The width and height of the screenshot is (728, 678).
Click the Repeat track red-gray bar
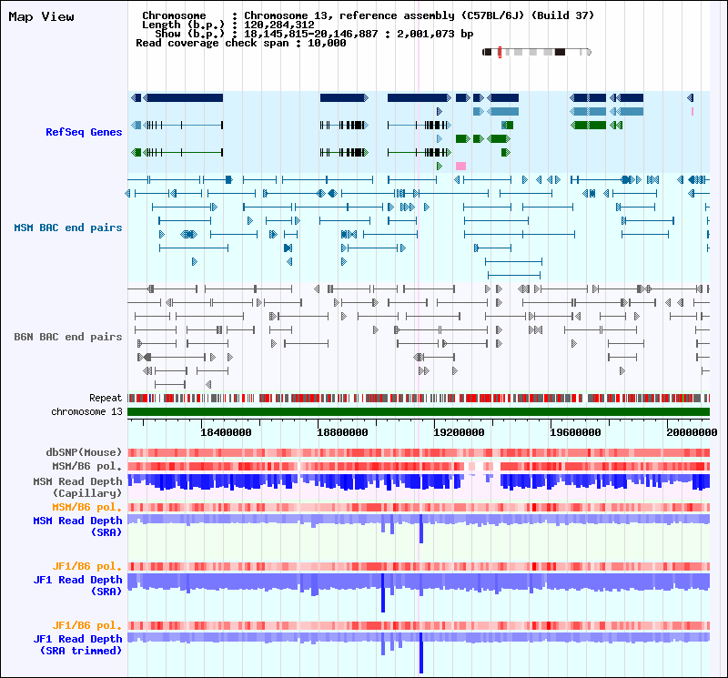coord(419,398)
